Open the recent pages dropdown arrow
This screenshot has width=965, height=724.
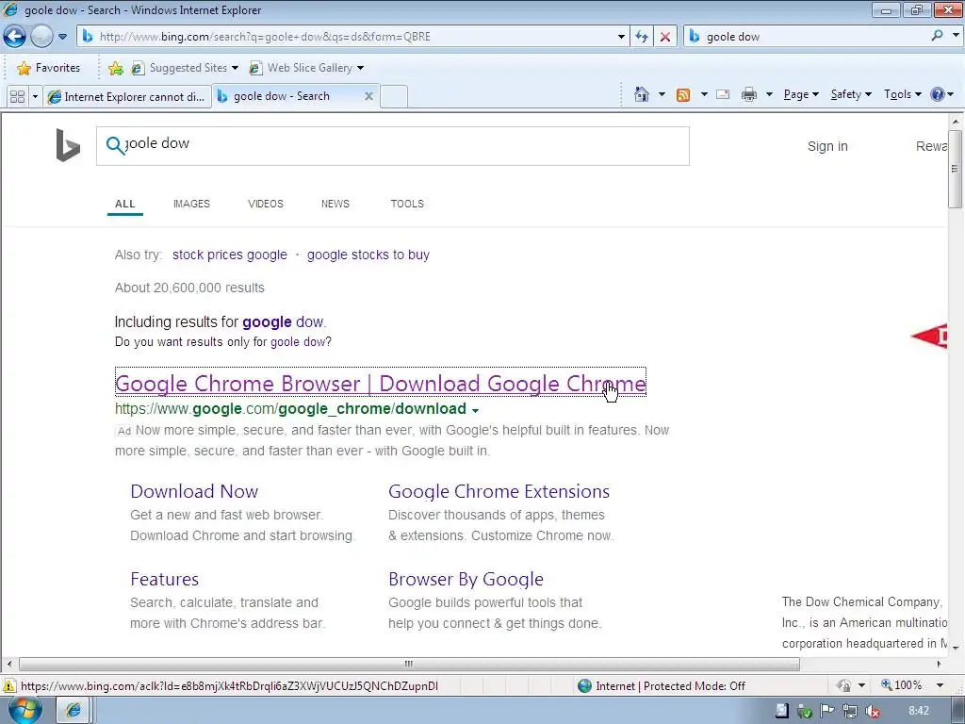click(62, 37)
